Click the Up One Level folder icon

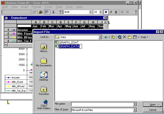point(113,37)
